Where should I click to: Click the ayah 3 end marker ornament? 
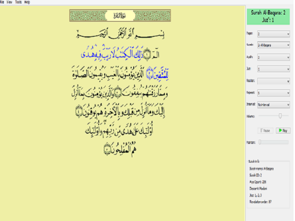(118, 92)
